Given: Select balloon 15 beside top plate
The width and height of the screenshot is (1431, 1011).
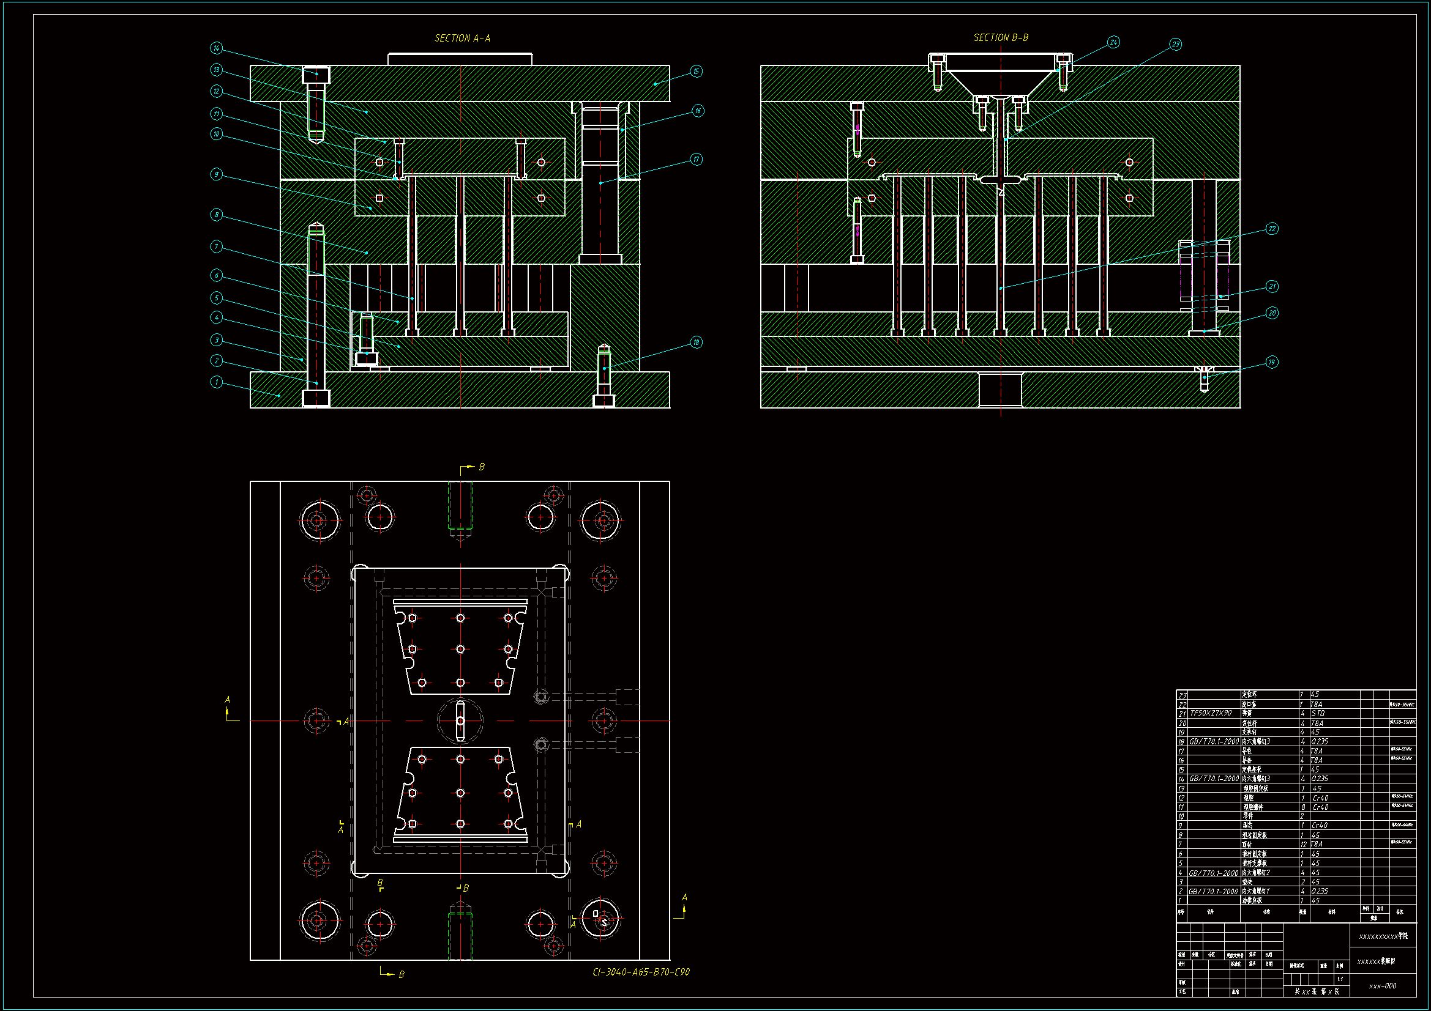Looking at the screenshot, I should tap(696, 72).
